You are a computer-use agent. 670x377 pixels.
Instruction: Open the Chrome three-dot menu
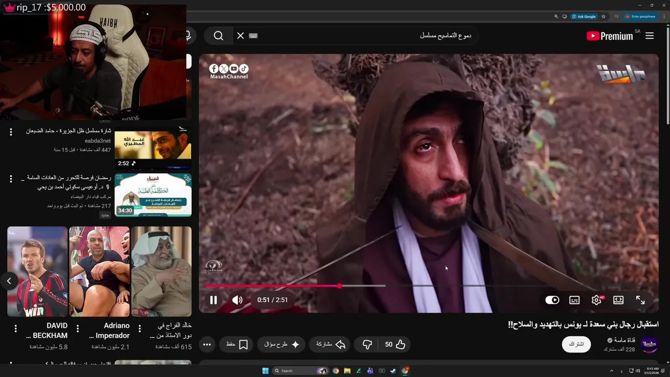pyautogui.click(x=664, y=16)
